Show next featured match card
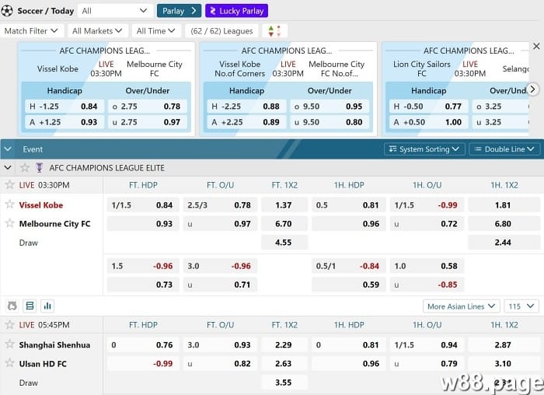Screen dimensions: 544x395 (x=532, y=89)
